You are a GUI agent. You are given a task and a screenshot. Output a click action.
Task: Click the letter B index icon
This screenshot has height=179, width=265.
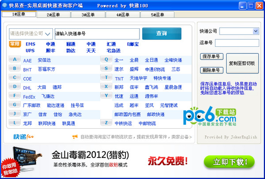pos(15,69)
